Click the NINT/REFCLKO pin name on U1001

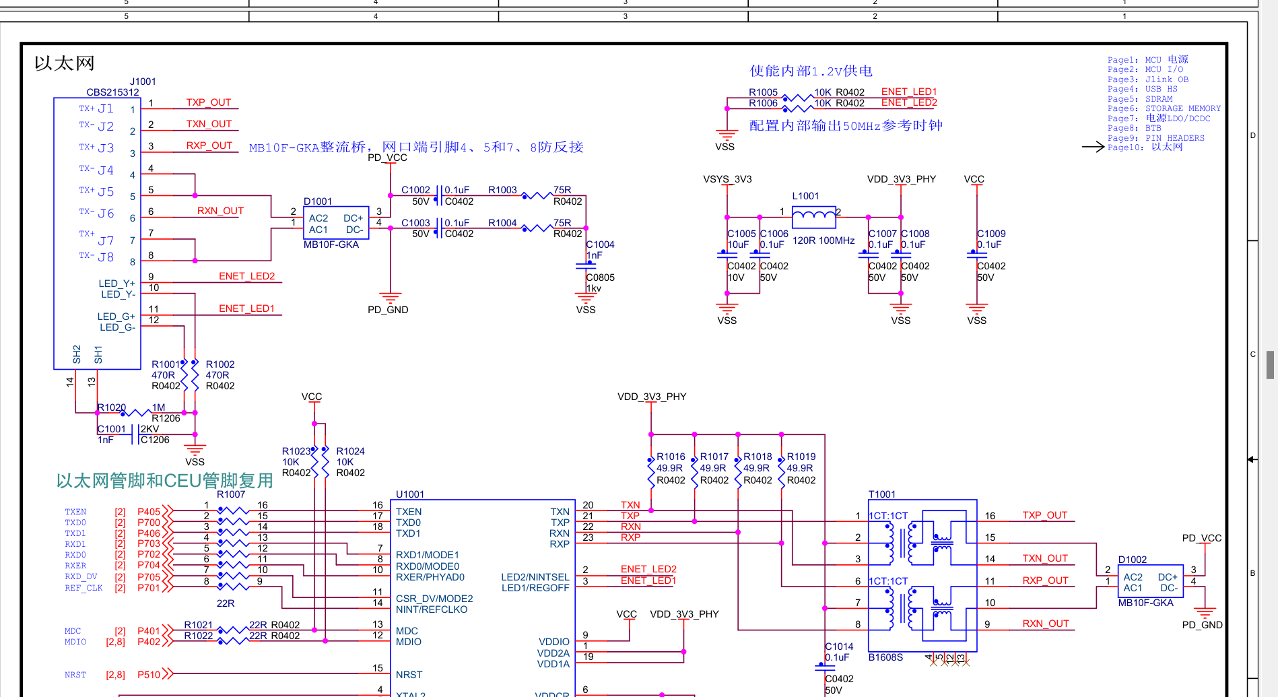[x=432, y=609]
